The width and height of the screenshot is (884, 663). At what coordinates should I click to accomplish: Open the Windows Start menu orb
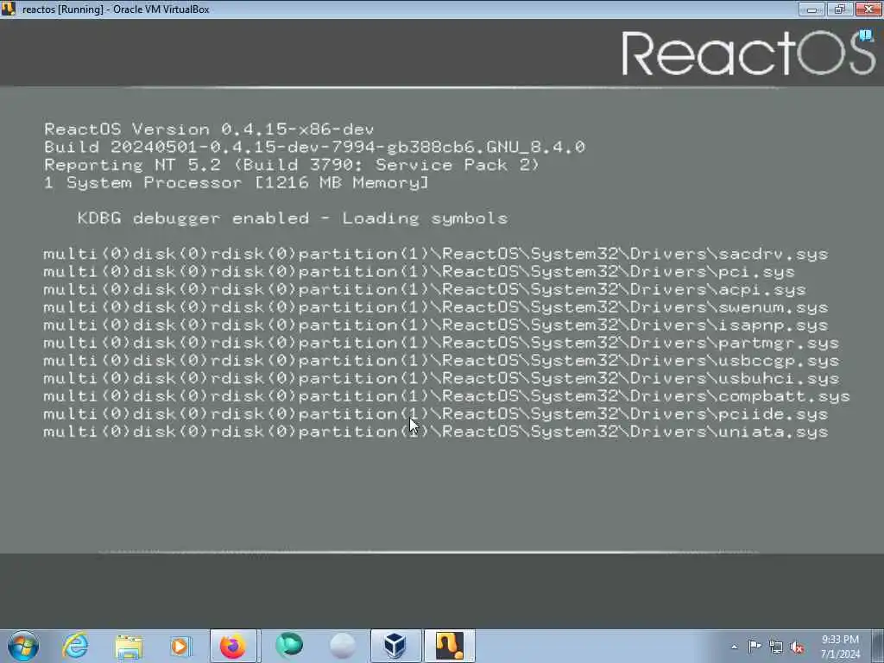point(23,646)
